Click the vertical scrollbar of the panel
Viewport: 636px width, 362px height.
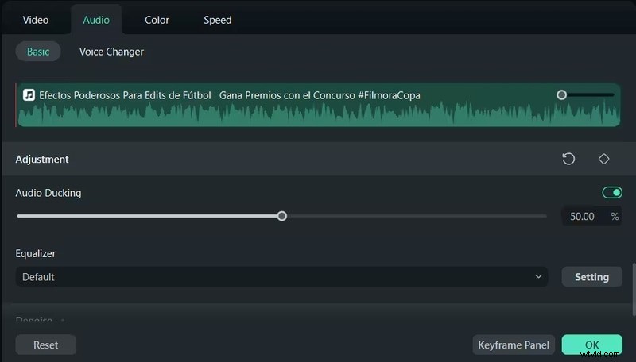634,289
